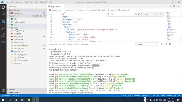Open the Source Control view

(x=3, y=21)
